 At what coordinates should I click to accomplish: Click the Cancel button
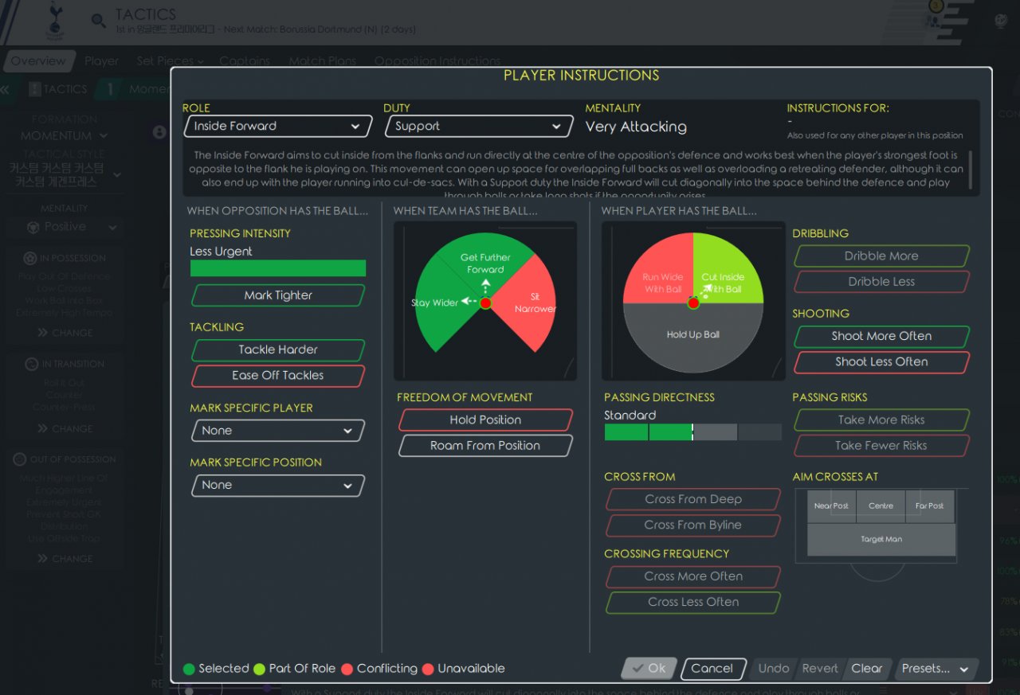712,669
